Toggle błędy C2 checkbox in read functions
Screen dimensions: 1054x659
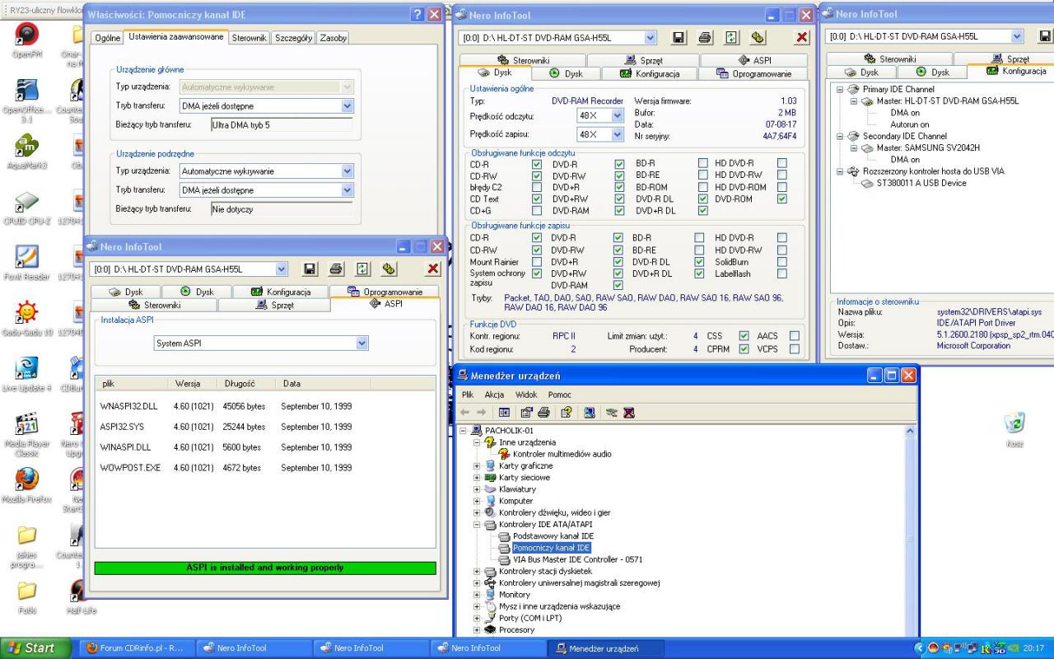pyautogui.click(x=537, y=187)
